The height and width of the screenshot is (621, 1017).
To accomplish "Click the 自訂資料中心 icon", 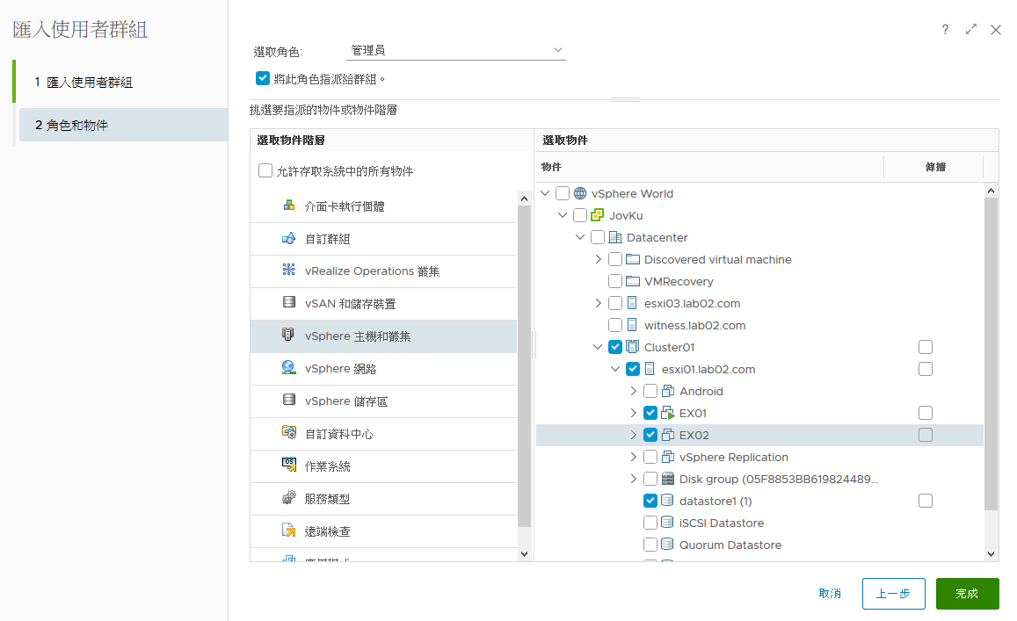I will click(289, 432).
